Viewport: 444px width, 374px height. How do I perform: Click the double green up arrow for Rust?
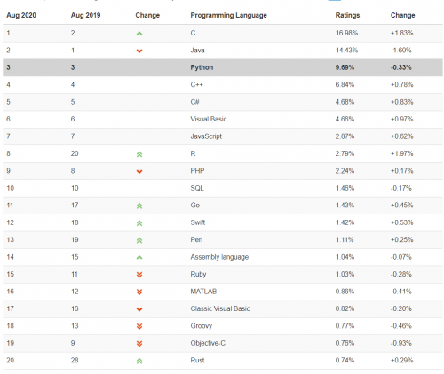coord(139,361)
